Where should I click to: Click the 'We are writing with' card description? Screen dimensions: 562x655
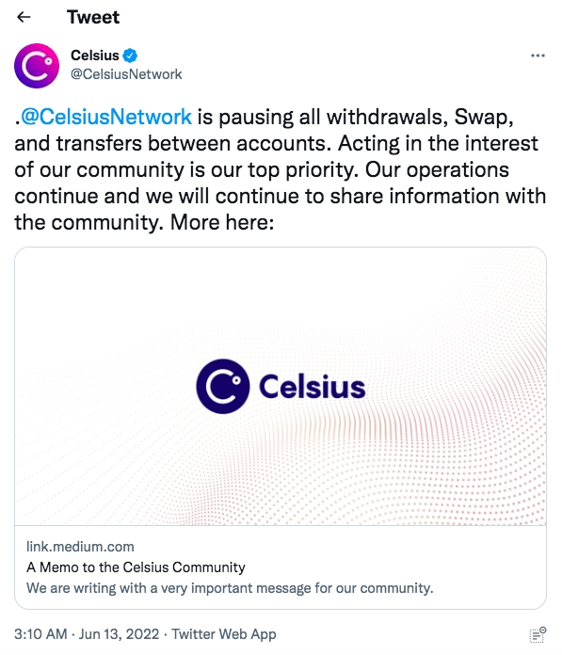(230, 588)
